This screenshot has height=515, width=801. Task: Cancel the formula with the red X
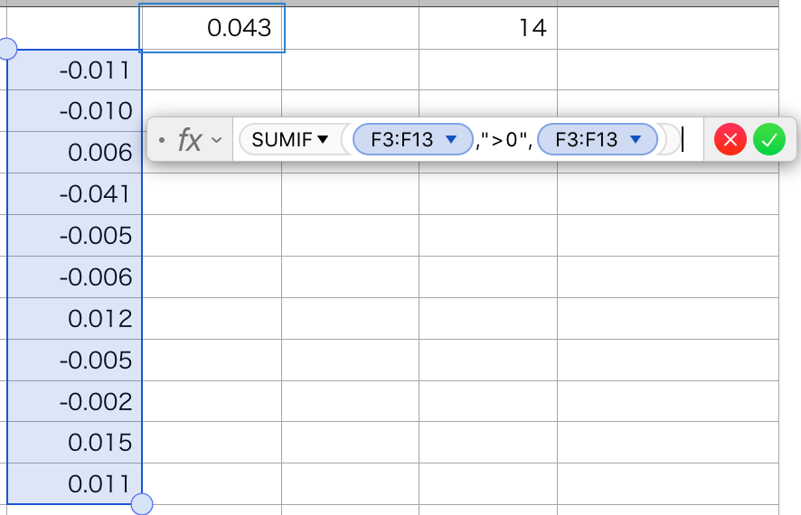tap(730, 140)
